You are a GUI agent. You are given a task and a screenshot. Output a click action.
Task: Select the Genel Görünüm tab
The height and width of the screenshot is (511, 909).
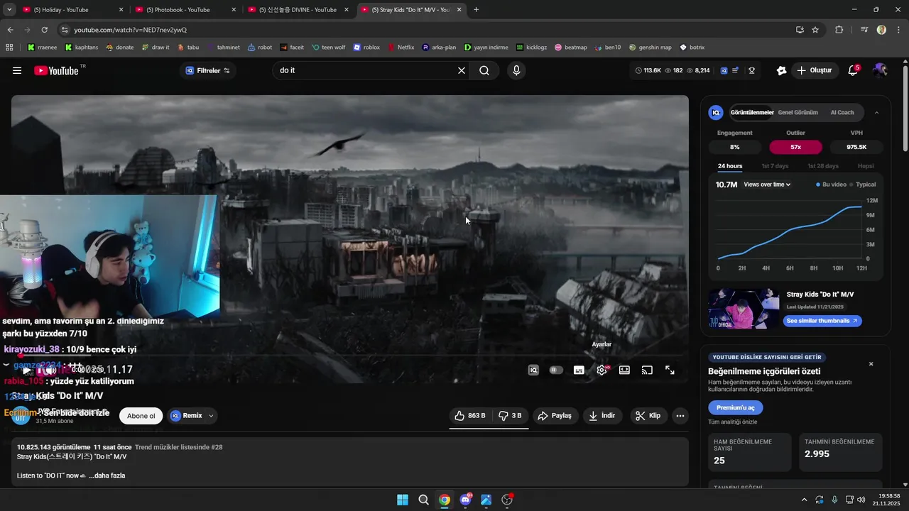pyautogui.click(x=798, y=113)
